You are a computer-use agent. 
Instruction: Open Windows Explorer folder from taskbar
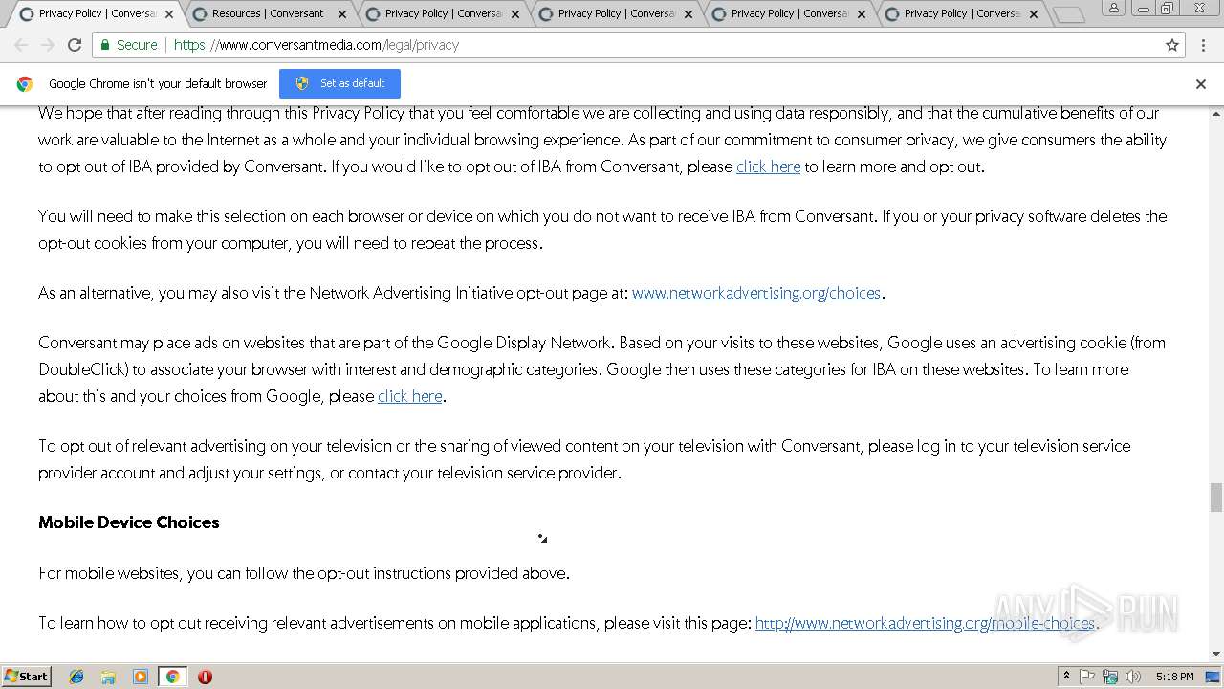[108, 677]
